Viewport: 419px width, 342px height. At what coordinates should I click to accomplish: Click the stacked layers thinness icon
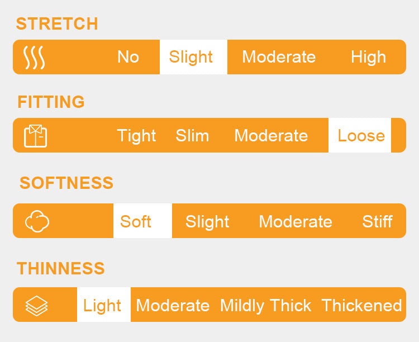click(x=37, y=305)
